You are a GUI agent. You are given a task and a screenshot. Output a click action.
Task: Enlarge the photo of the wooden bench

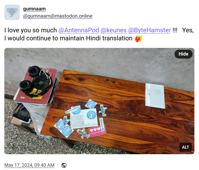(99, 101)
